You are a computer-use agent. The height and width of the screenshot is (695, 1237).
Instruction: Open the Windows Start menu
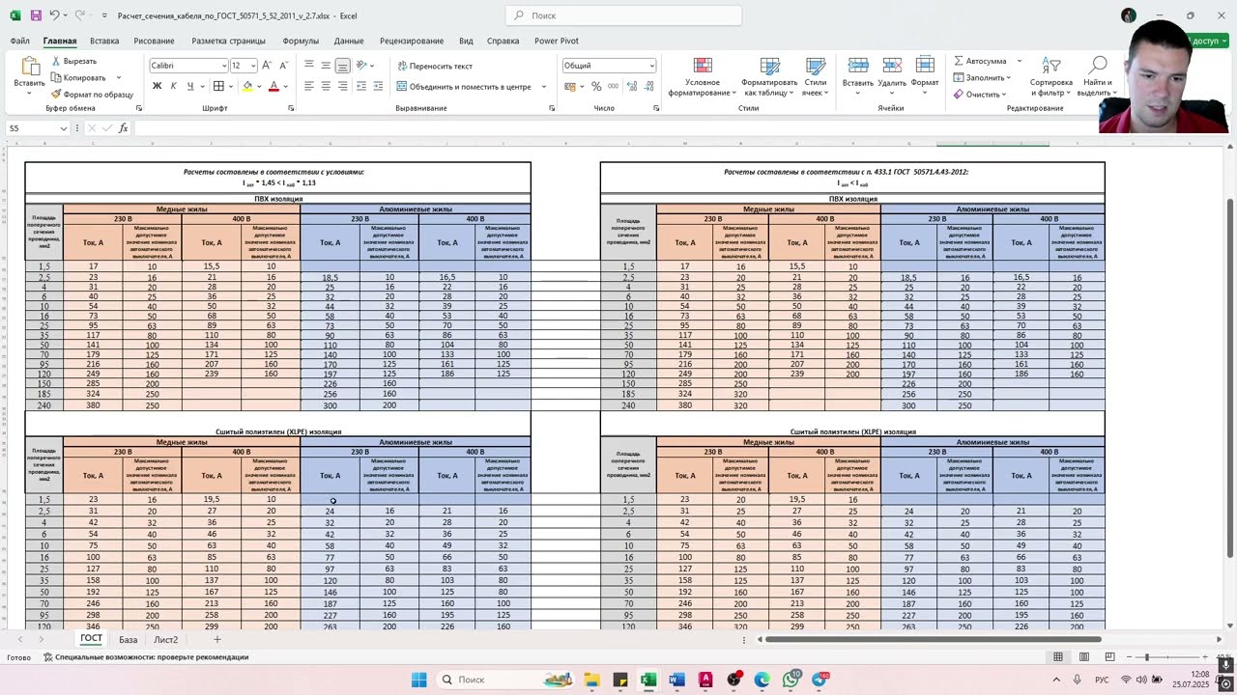(x=418, y=681)
